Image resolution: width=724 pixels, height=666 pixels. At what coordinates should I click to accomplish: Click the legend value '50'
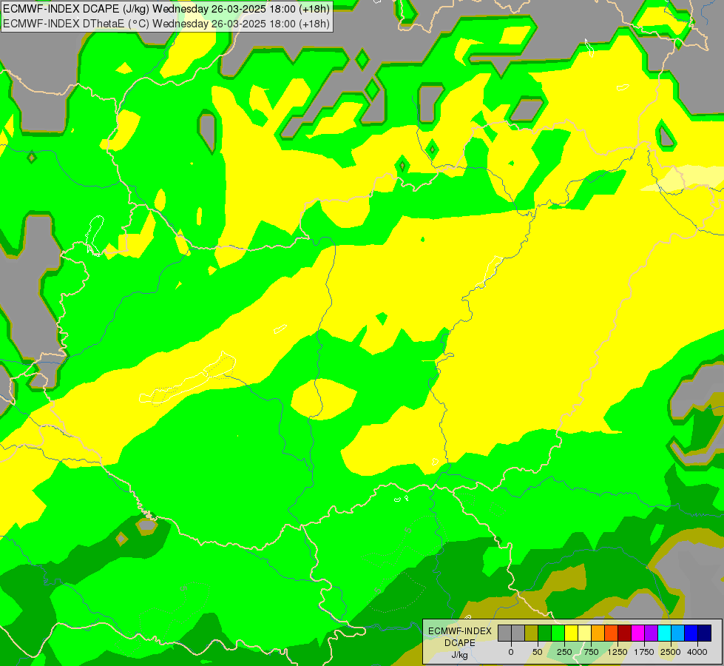(x=538, y=652)
